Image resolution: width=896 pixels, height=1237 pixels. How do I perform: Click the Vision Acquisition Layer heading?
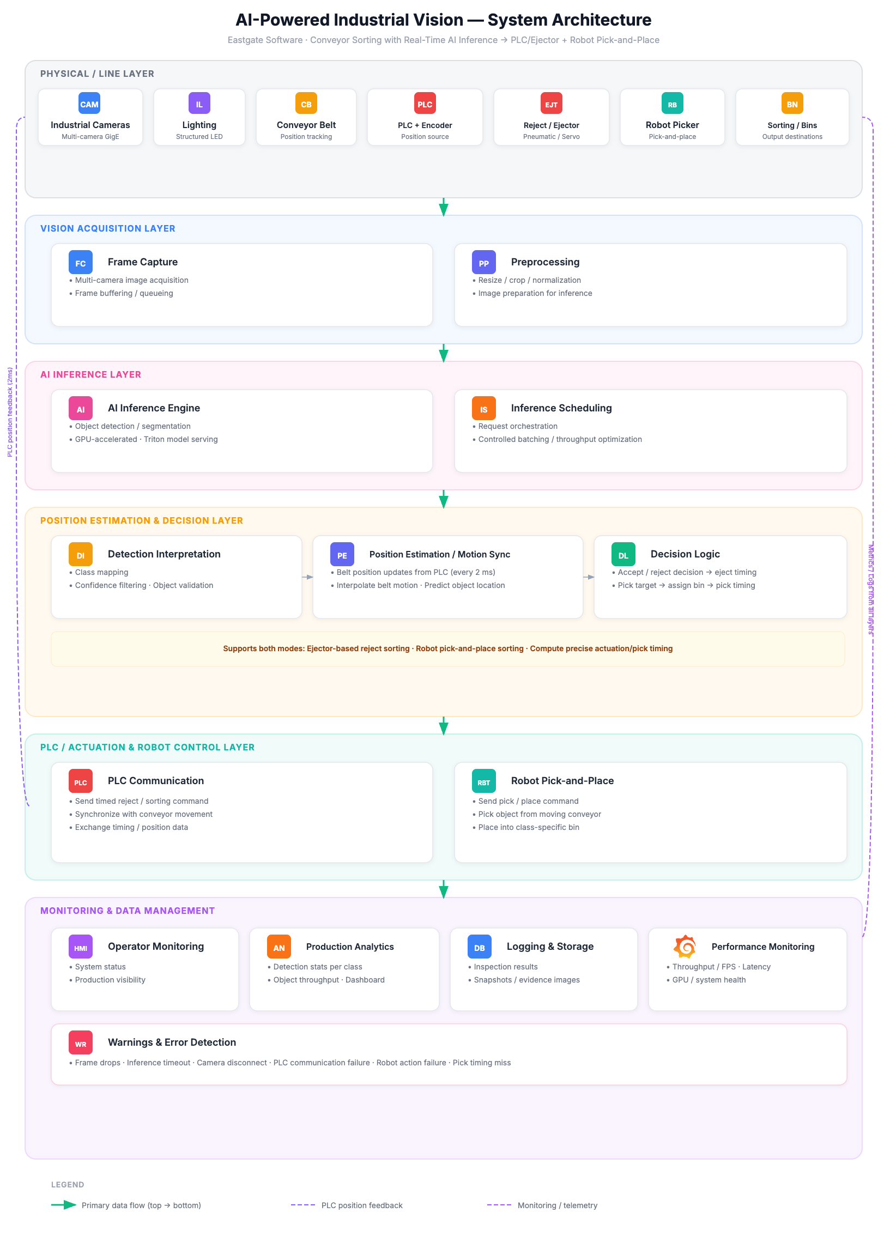108,228
